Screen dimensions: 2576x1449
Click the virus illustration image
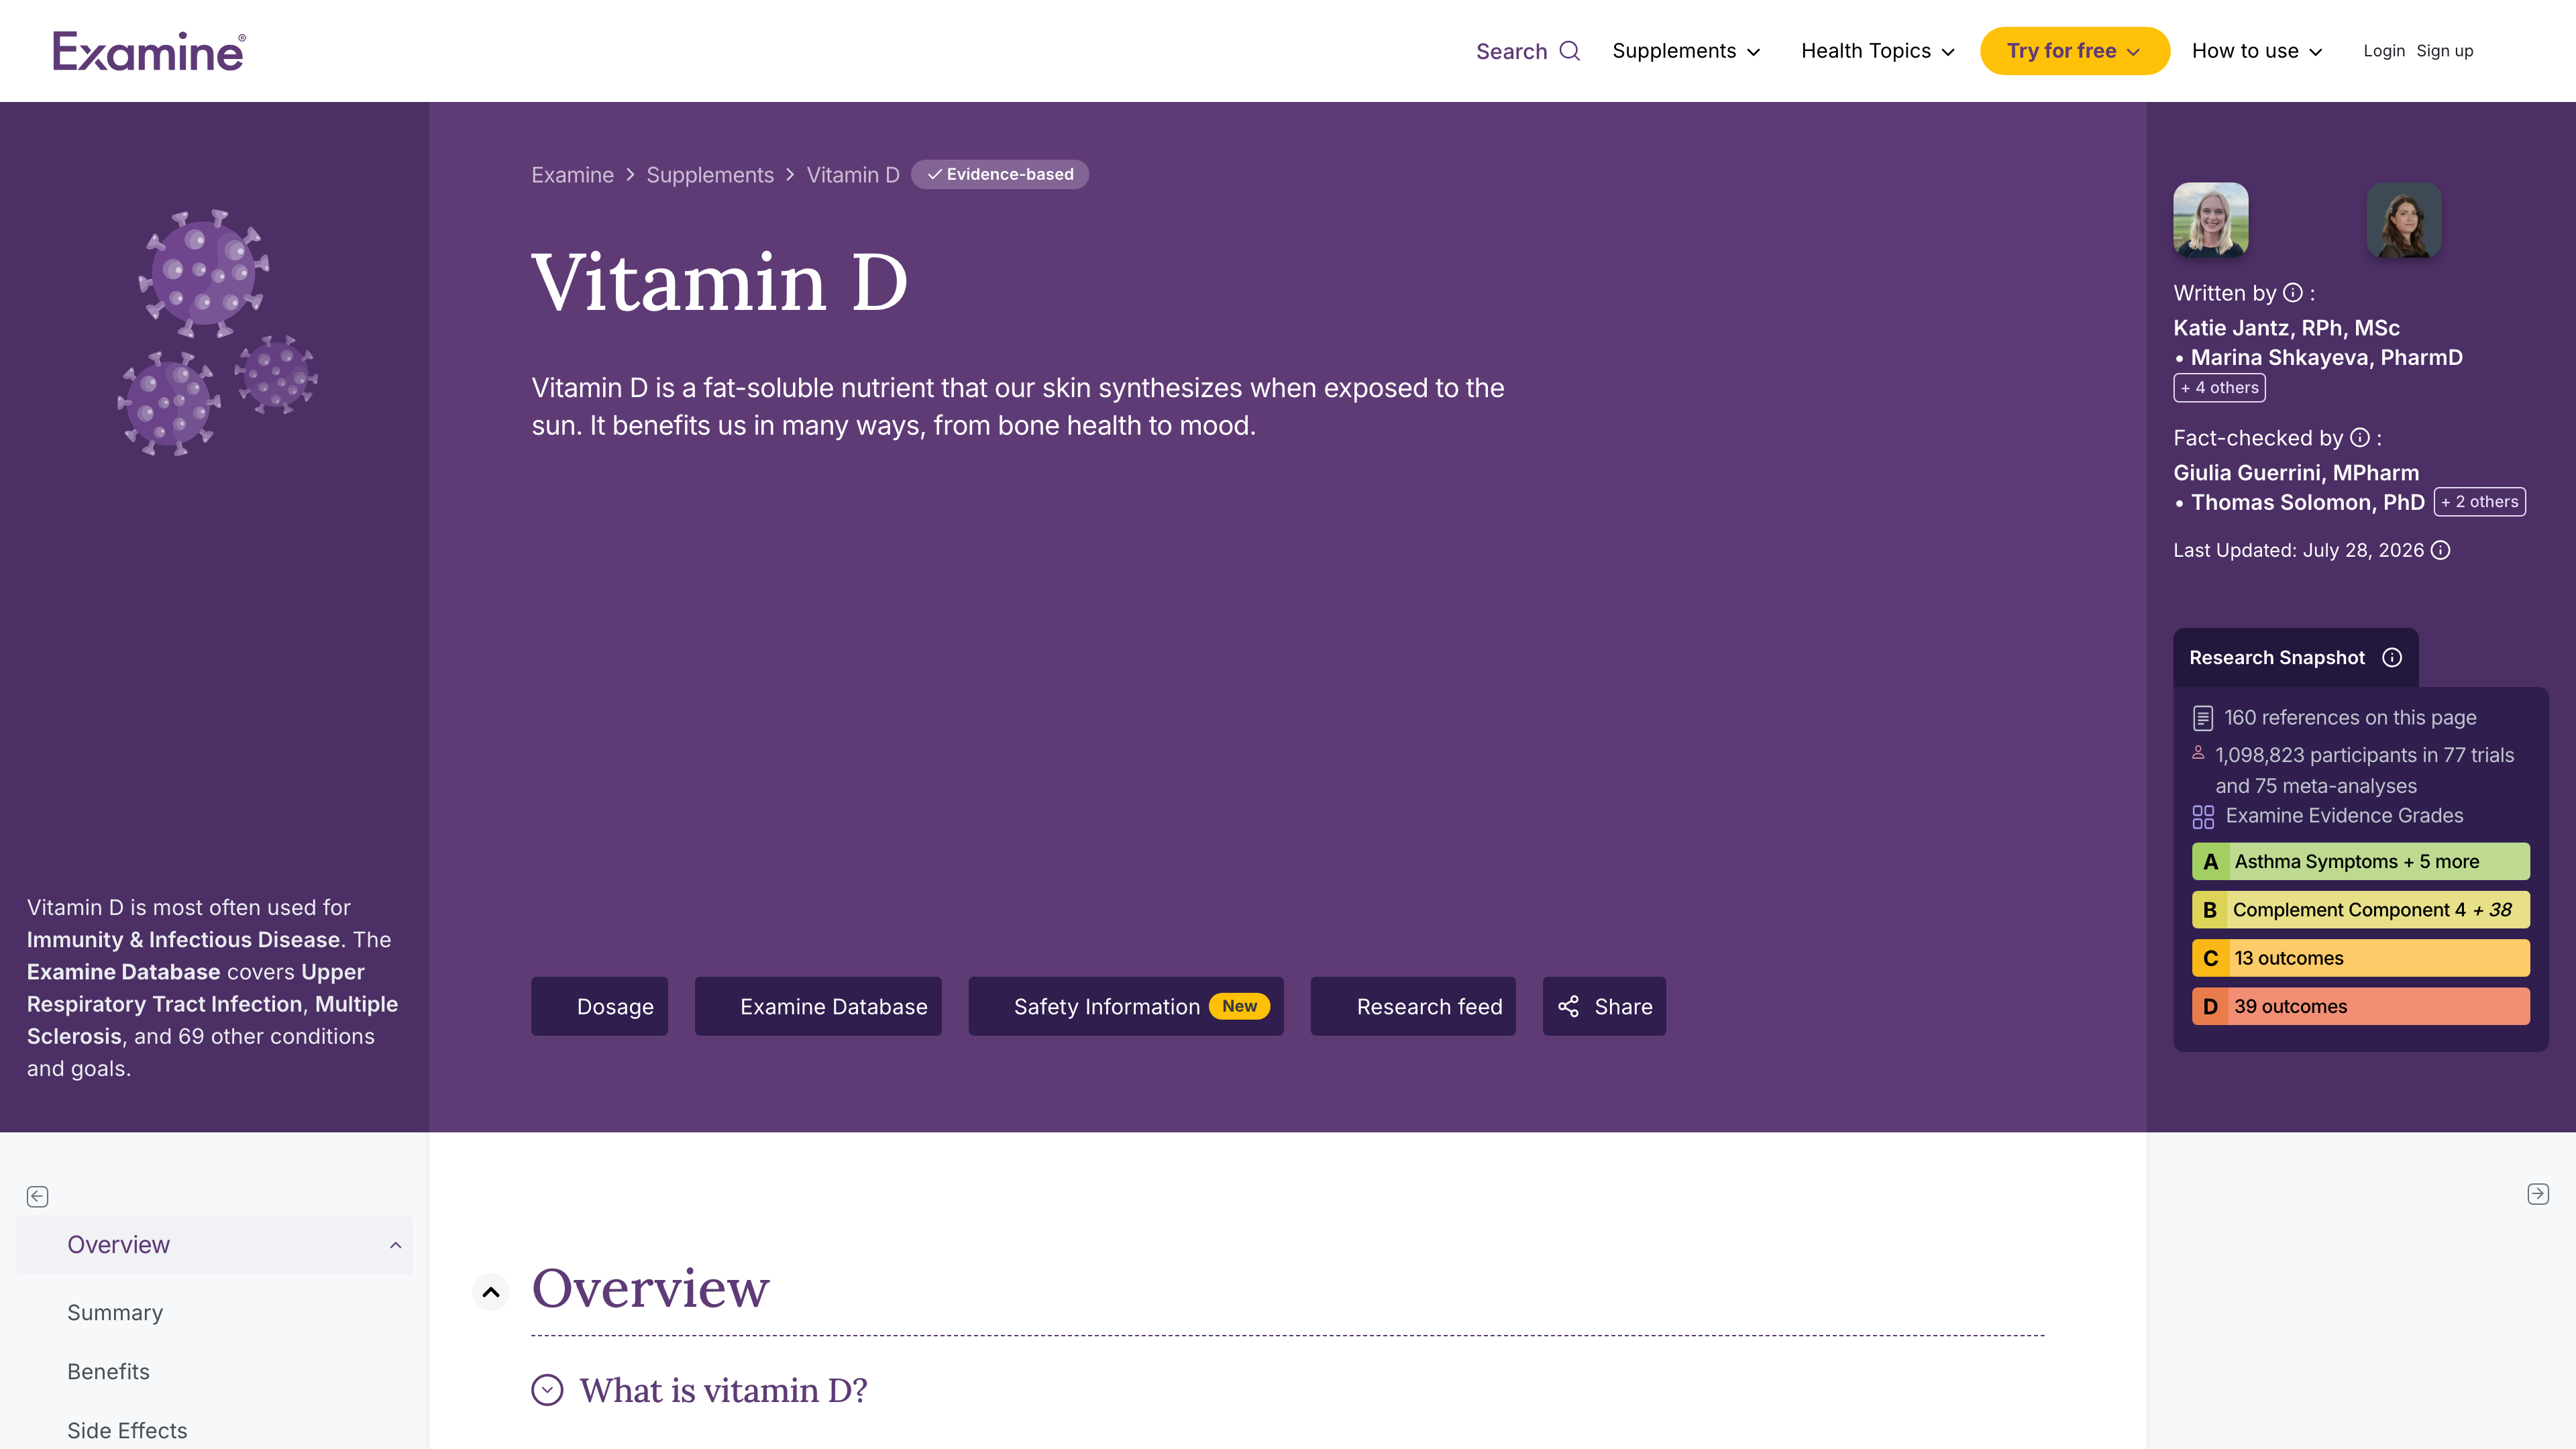(217, 333)
